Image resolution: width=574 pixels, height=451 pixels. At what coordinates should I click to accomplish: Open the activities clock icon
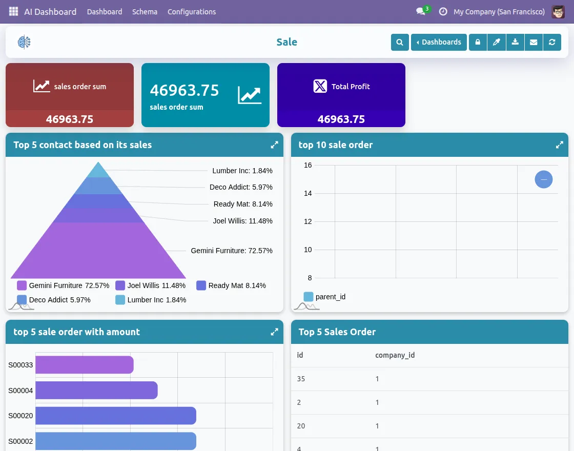click(443, 11)
